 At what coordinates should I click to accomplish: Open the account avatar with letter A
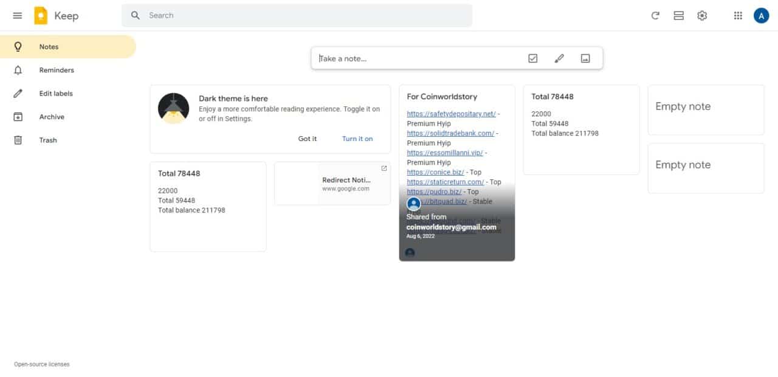point(761,16)
